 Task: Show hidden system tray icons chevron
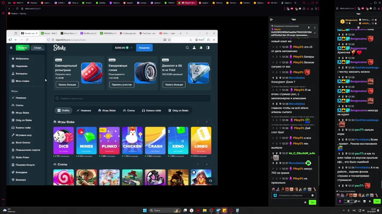point(344,210)
